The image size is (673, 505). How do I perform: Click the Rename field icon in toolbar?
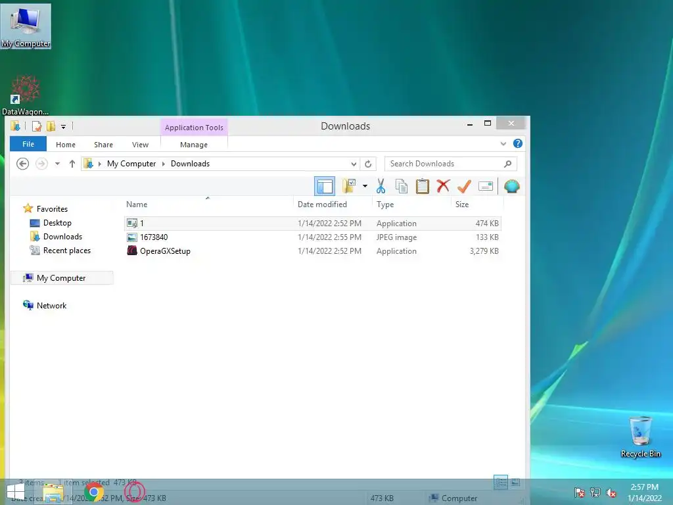click(x=486, y=186)
